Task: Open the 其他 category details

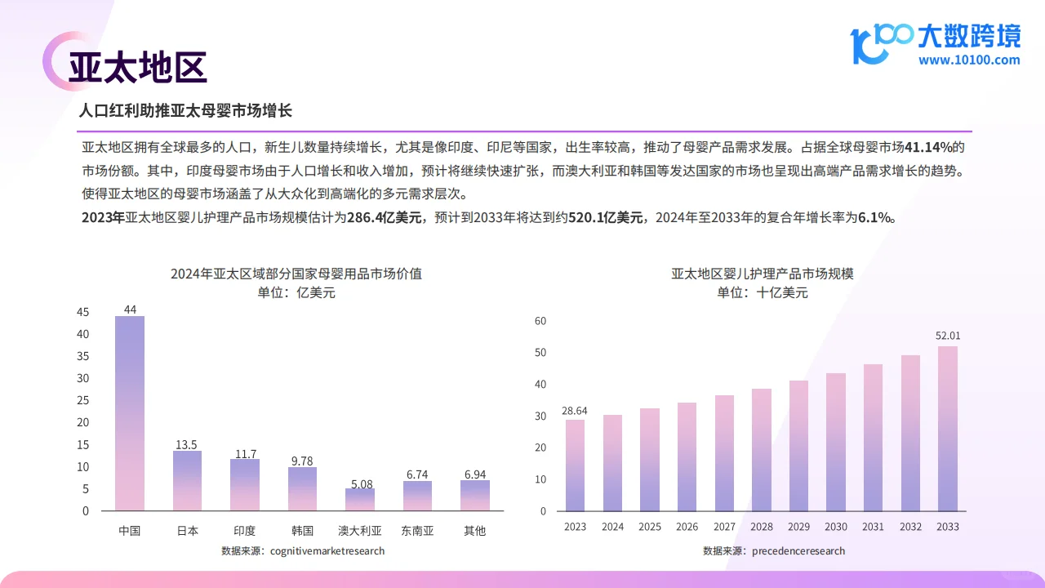Action: pos(475,495)
